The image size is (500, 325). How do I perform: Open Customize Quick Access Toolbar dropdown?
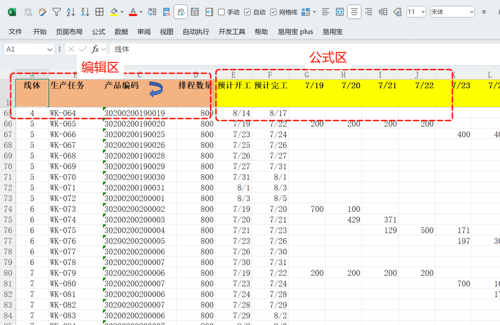click(484, 12)
